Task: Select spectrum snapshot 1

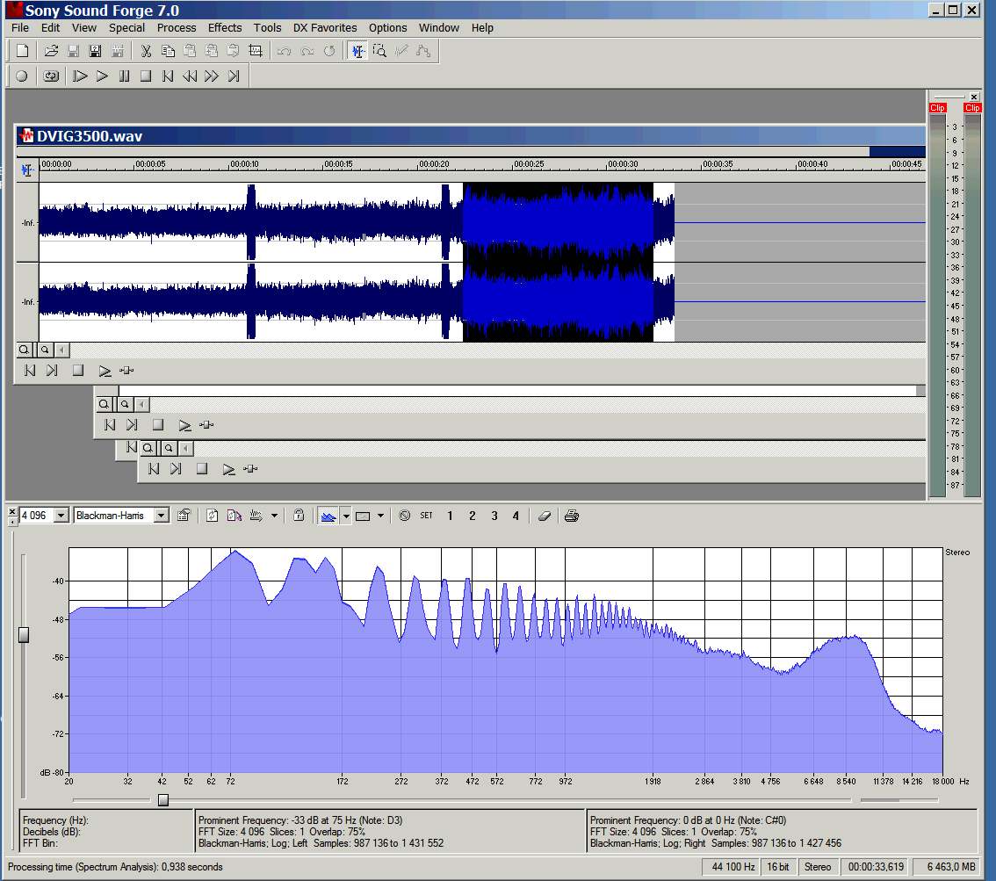Action: [450, 516]
